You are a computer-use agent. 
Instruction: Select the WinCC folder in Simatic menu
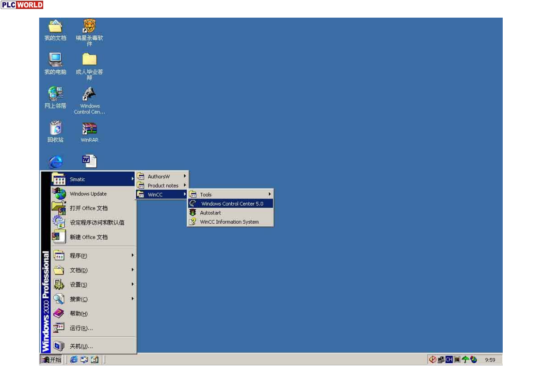click(x=162, y=195)
